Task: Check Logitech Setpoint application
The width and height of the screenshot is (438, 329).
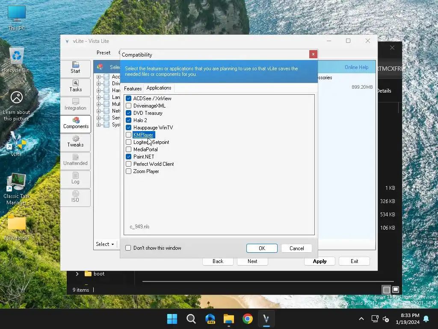Action: [128, 142]
